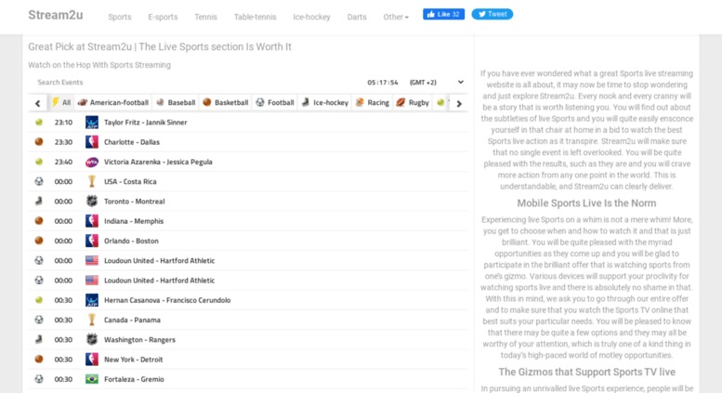Show only Football events
This screenshot has height=393, width=722.
click(x=275, y=102)
